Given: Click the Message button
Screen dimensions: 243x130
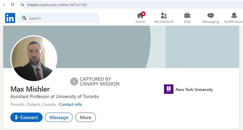Looking at the screenshot, I should click(59, 117).
